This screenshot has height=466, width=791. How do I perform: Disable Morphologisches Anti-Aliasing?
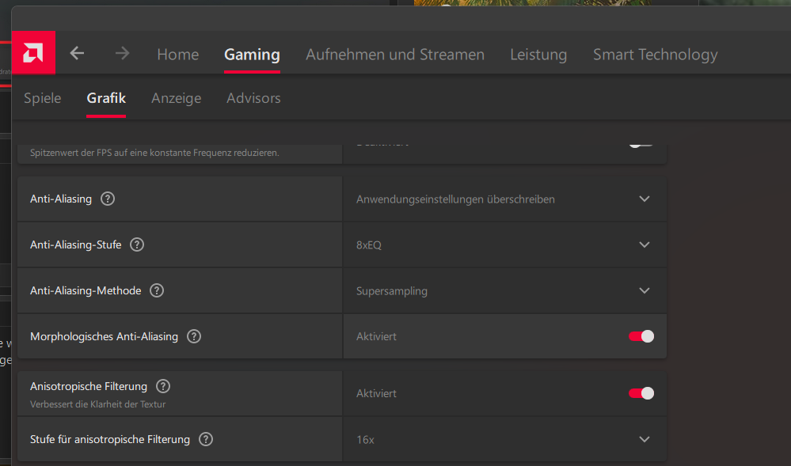641,336
